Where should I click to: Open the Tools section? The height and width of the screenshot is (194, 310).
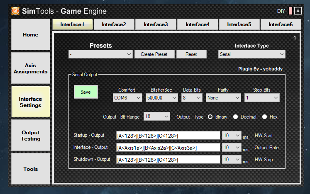pos(31,169)
